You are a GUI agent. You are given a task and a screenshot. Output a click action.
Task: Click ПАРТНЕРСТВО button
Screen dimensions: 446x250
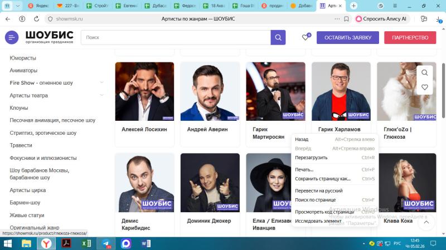click(410, 37)
